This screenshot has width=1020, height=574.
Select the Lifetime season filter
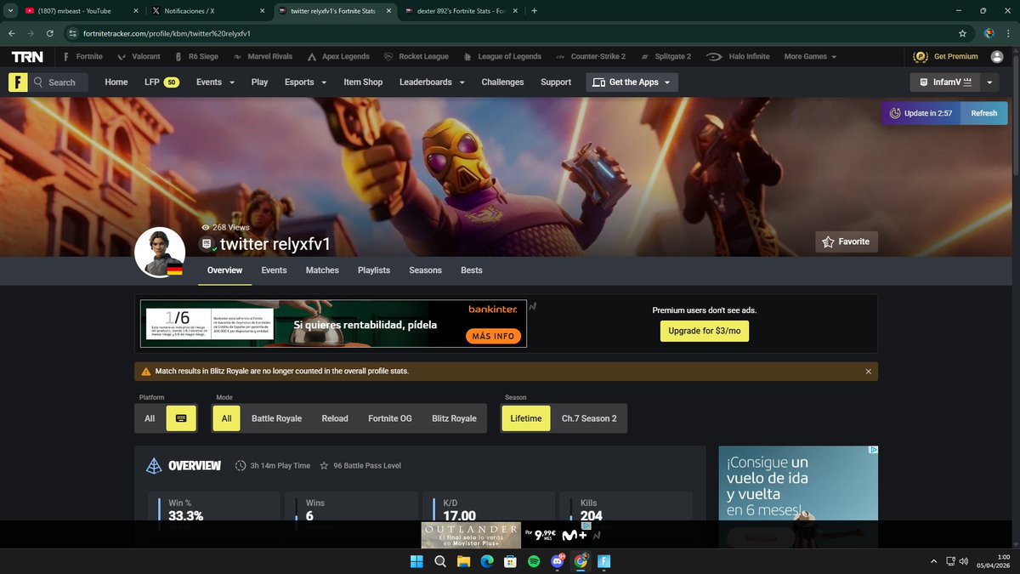(526, 418)
